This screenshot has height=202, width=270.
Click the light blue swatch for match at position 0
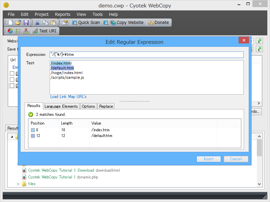(x=33, y=130)
